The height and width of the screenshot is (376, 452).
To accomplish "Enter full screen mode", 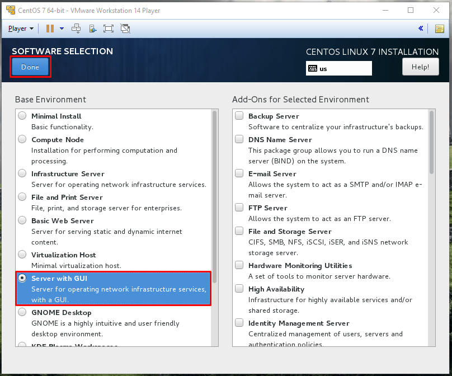I will click(x=109, y=29).
